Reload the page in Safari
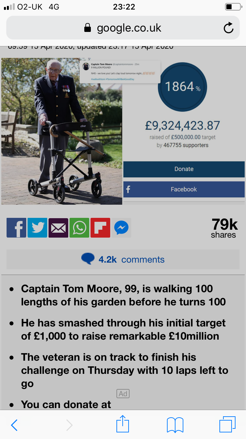Viewport: 246px width, 439px height. 228,28
